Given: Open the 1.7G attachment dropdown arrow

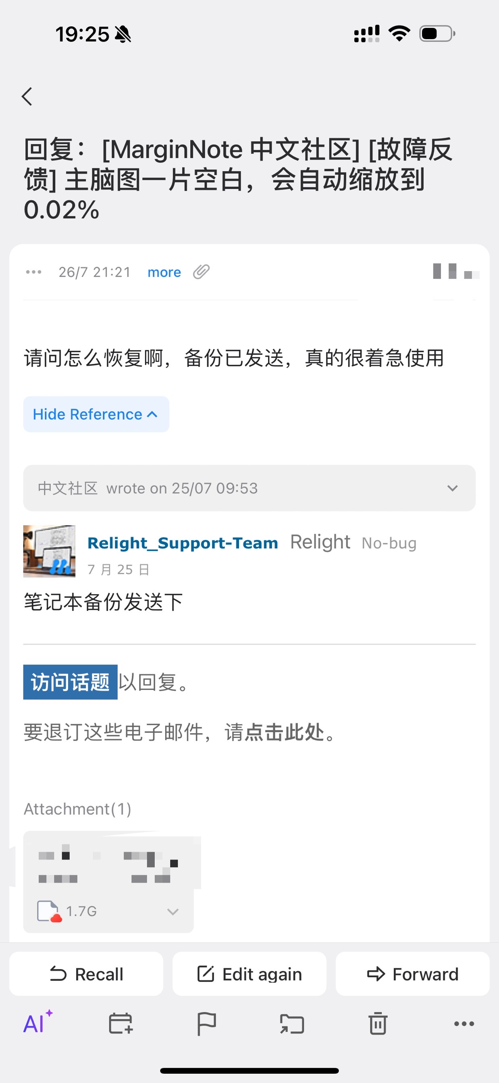Looking at the screenshot, I should pos(173,912).
